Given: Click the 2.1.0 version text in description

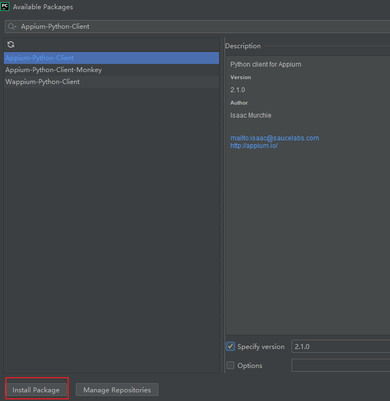Looking at the screenshot, I should [x=237, y=90].
